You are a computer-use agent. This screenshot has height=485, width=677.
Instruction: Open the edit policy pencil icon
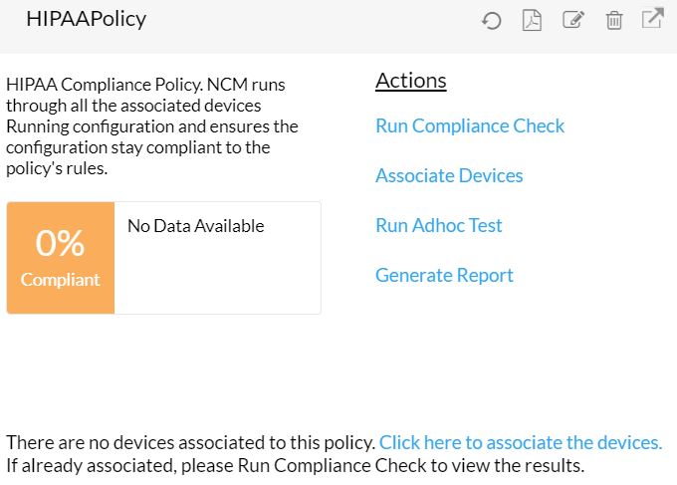[x=572, y=20]
